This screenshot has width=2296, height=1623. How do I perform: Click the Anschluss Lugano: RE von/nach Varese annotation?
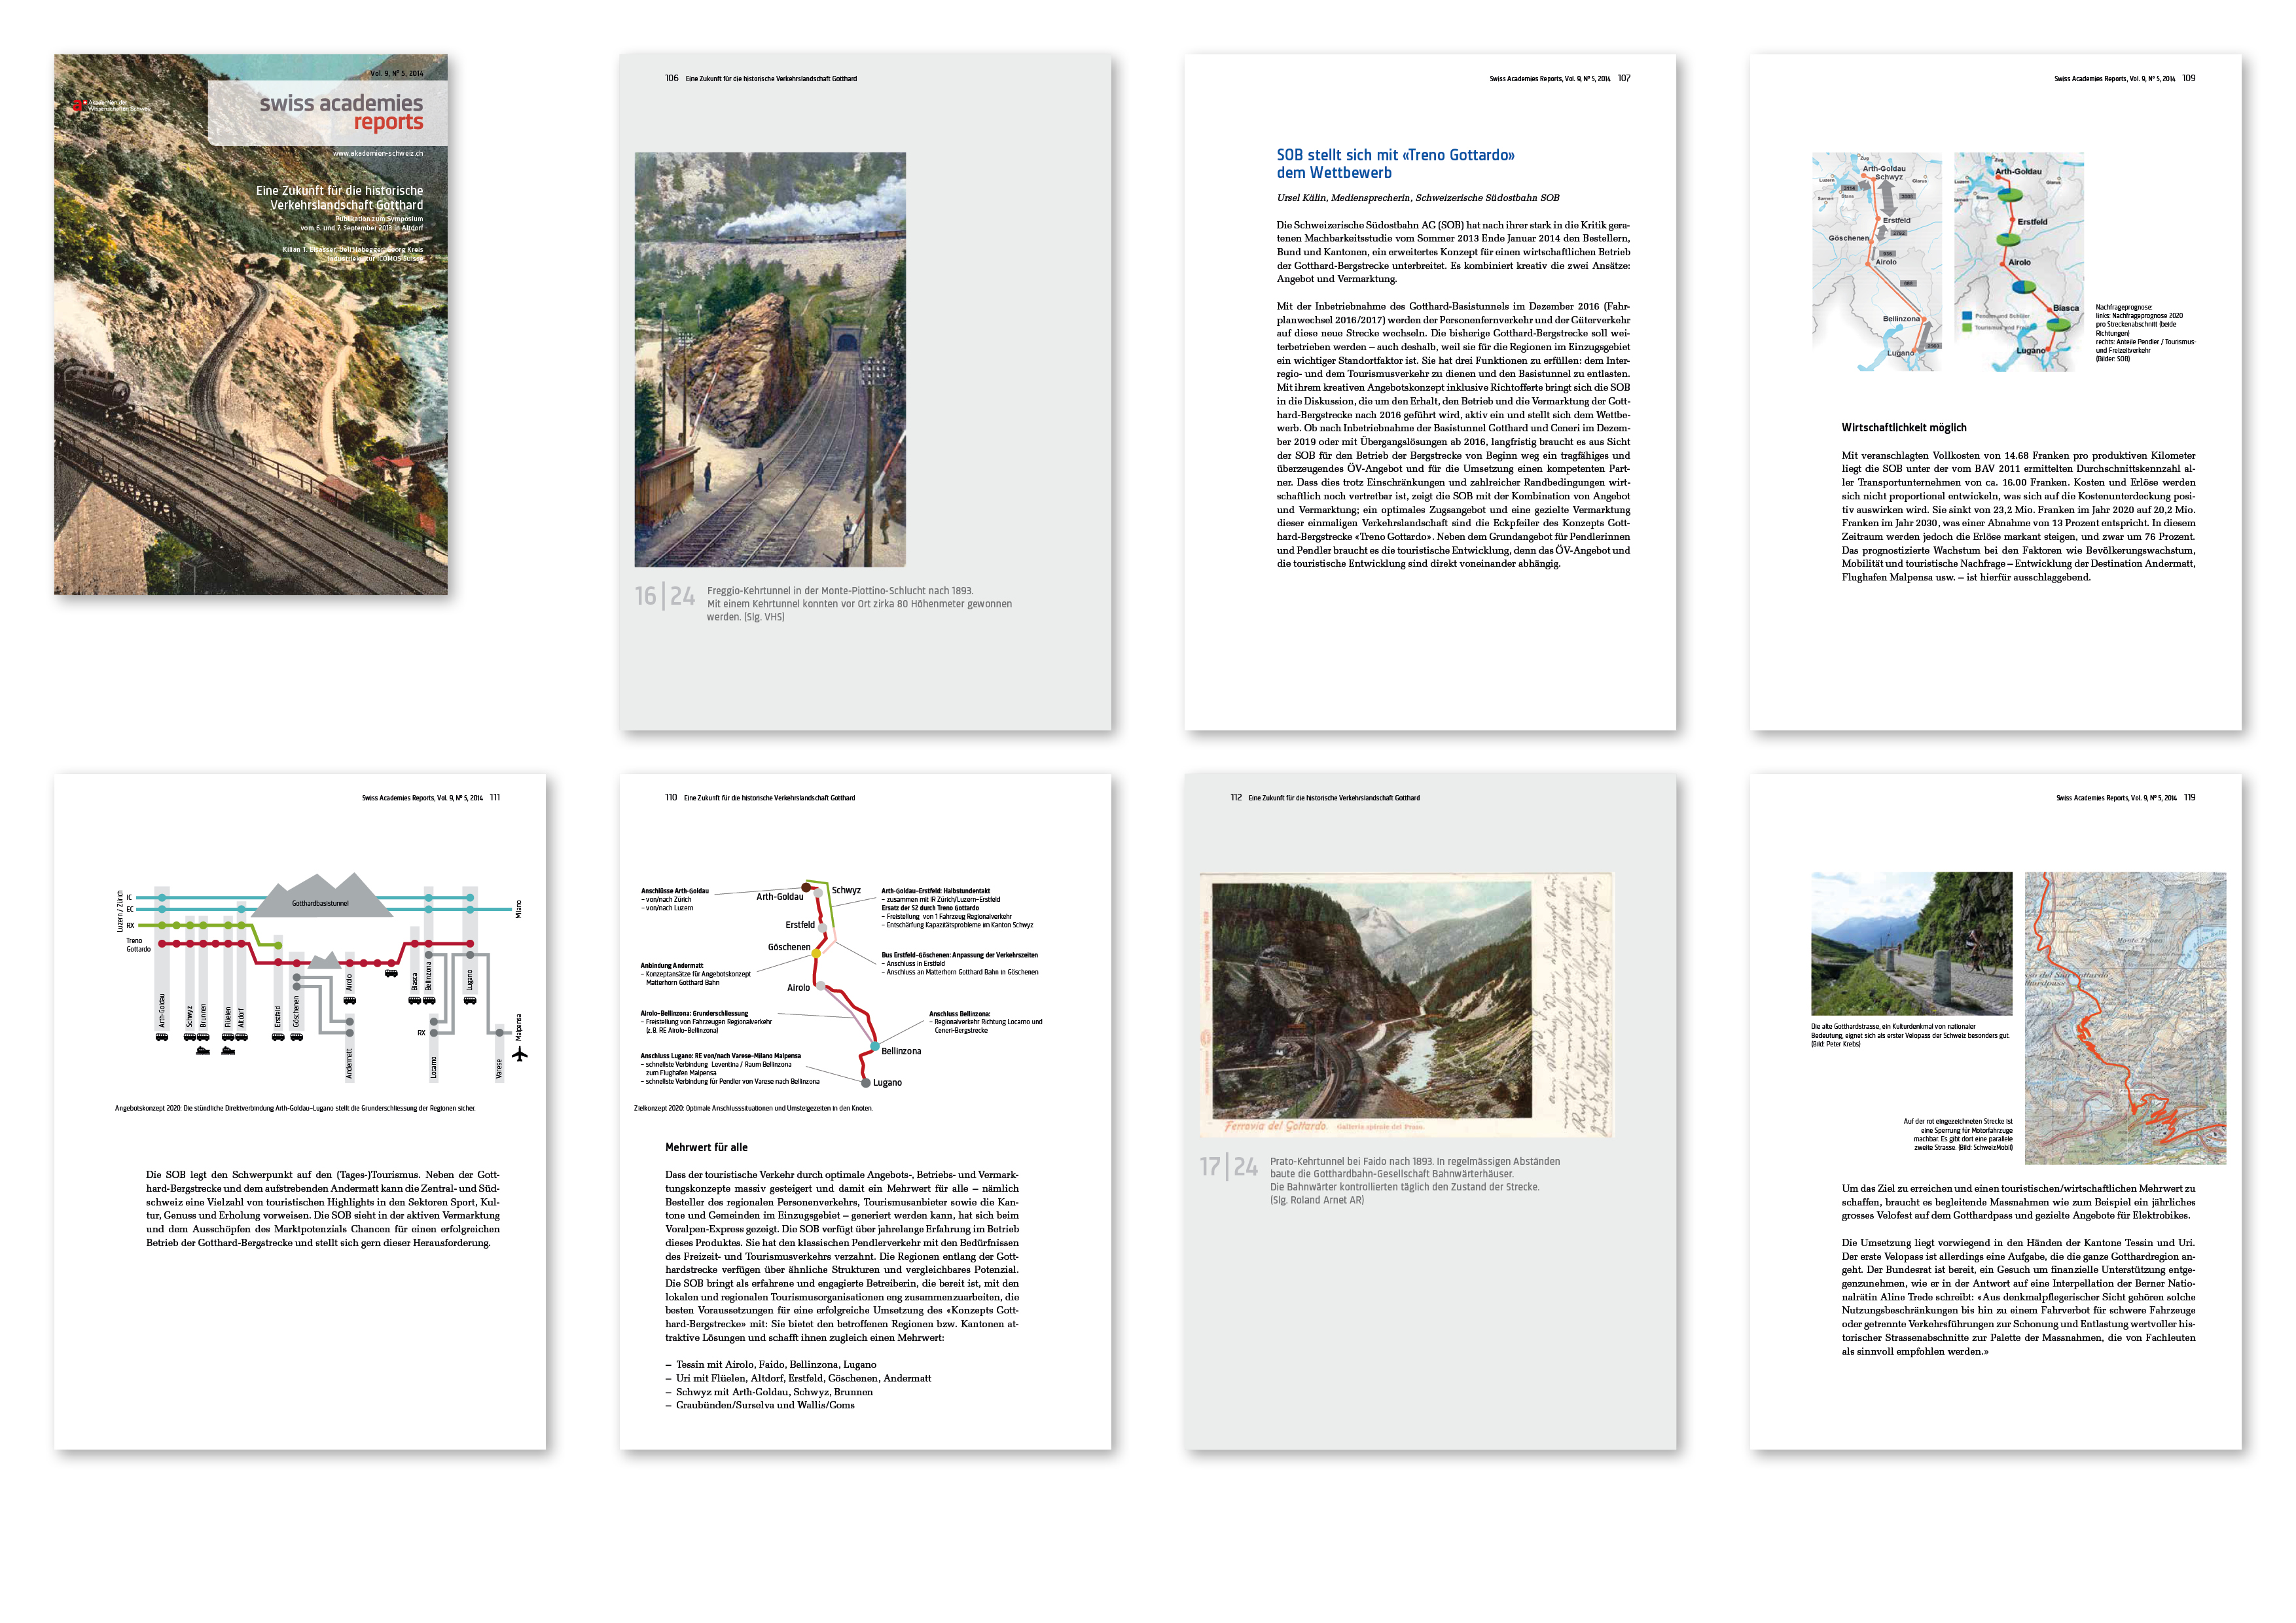pyautogui.click(x=730, y=1068)
